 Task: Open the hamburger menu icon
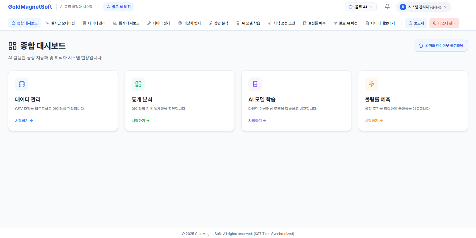pyautogui.click(x=462, y=7)
